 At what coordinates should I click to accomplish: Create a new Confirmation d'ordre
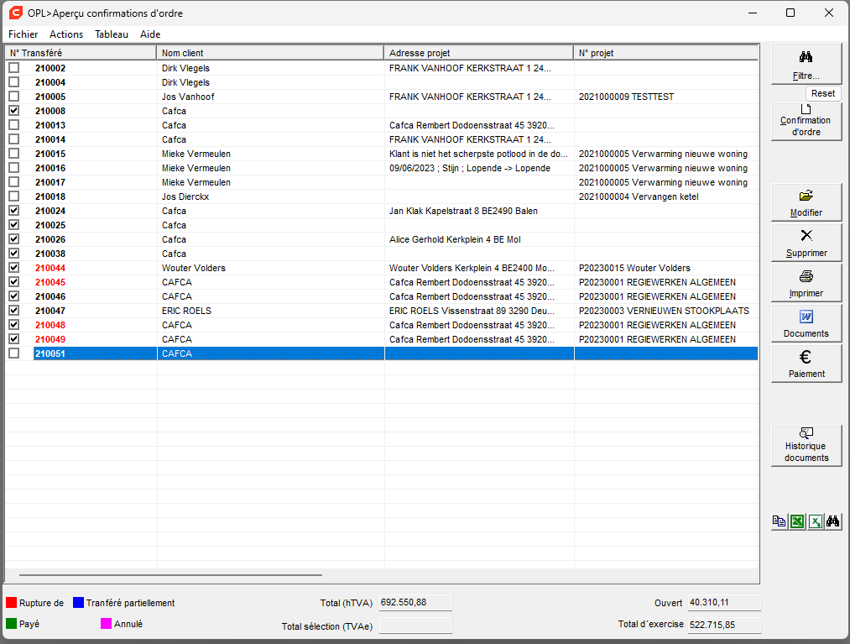point(806,122)
